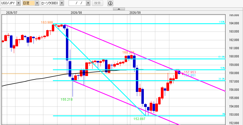The width and height of the screenshot is (243, 125).
Task: Open the chart information icon
Action: pyautogui.click(x=110, y=3)
